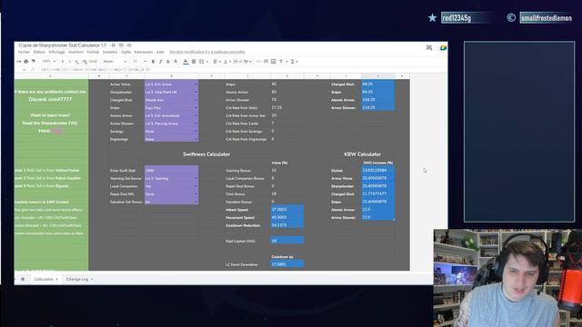Open the Google Meet icon at top right
The image size is (582, 327).
(443, 47)
